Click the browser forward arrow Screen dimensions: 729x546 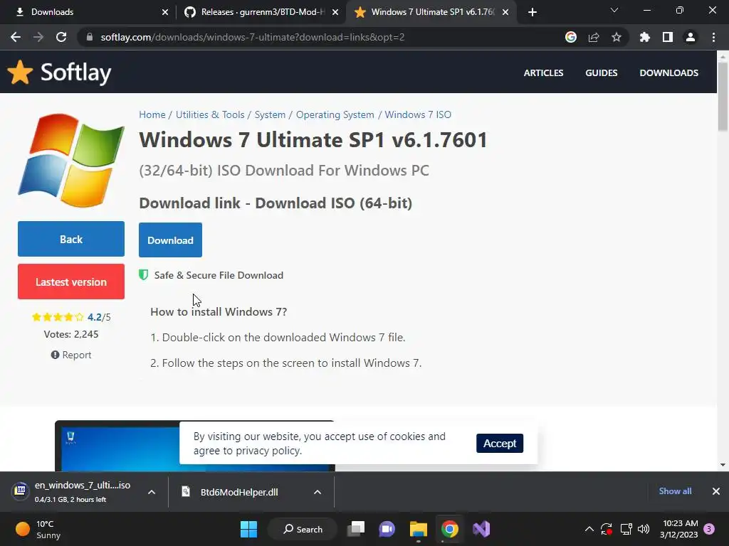coord(38,37)
